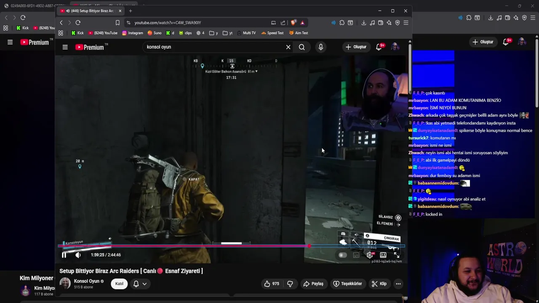Open downloads icon in front browser toolbar
This screenshot has height=303, width=539.
pos(364,23)
